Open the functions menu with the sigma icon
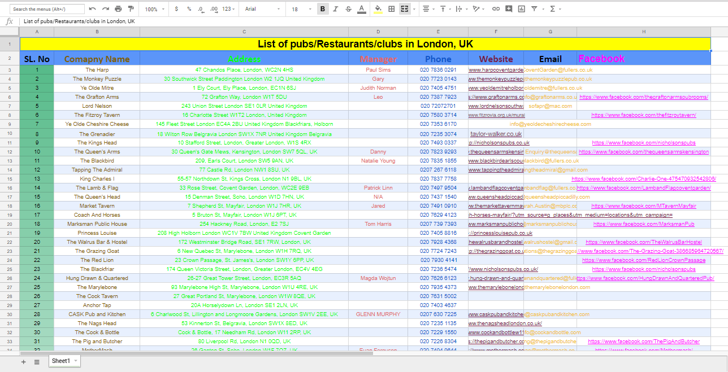Viewport: 728px width, 372px height. pos(553,8)
